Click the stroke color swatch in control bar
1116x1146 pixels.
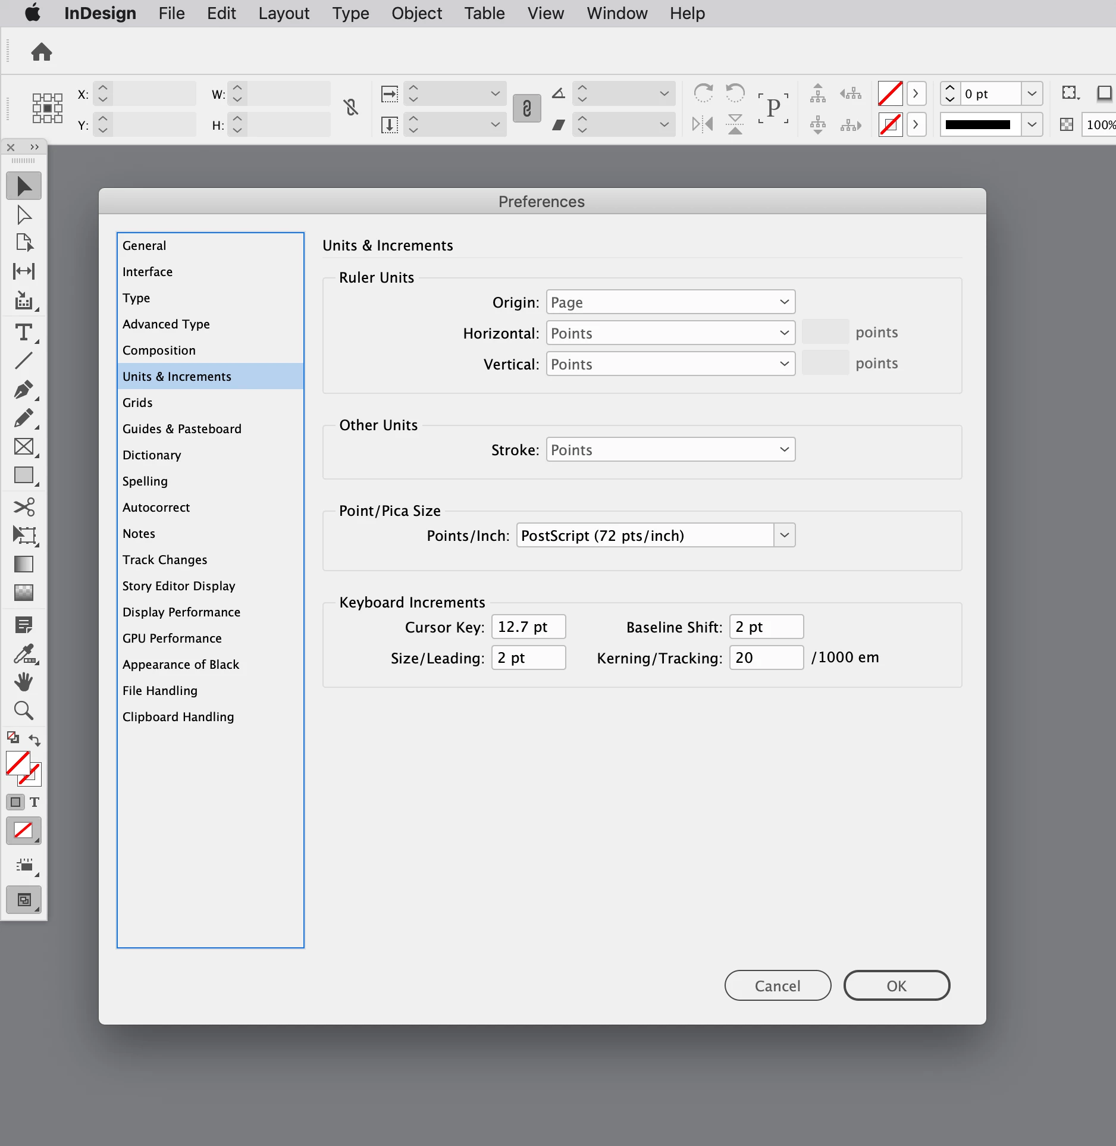pyautogui.click(x=890, y=124)
